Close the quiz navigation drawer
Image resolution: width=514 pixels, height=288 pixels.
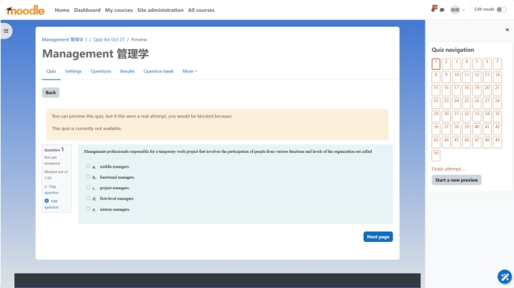coord(507,30)
